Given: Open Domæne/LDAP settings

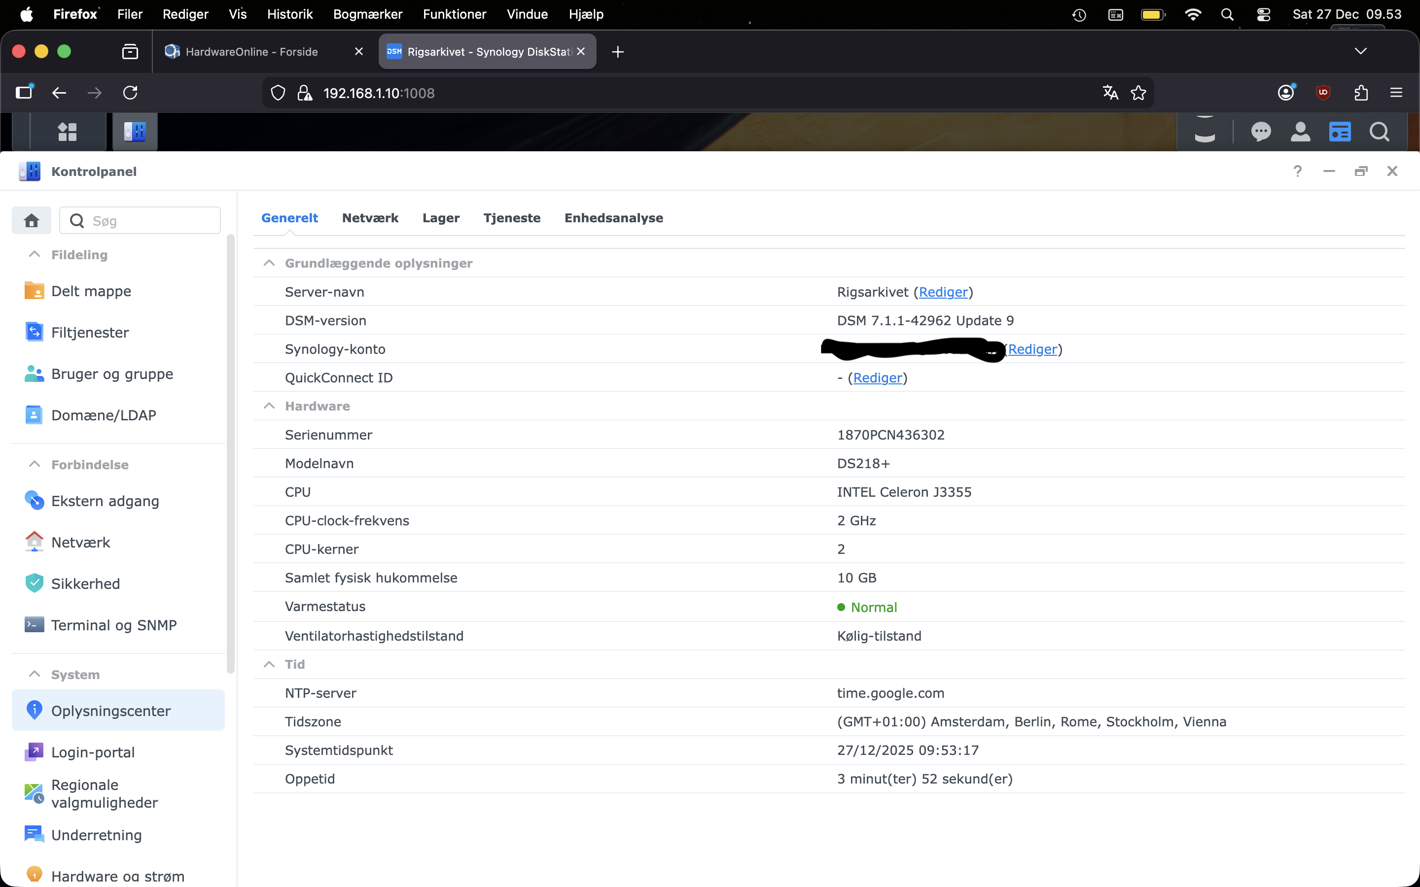Looking at the screenshot, I should point(118,415).
